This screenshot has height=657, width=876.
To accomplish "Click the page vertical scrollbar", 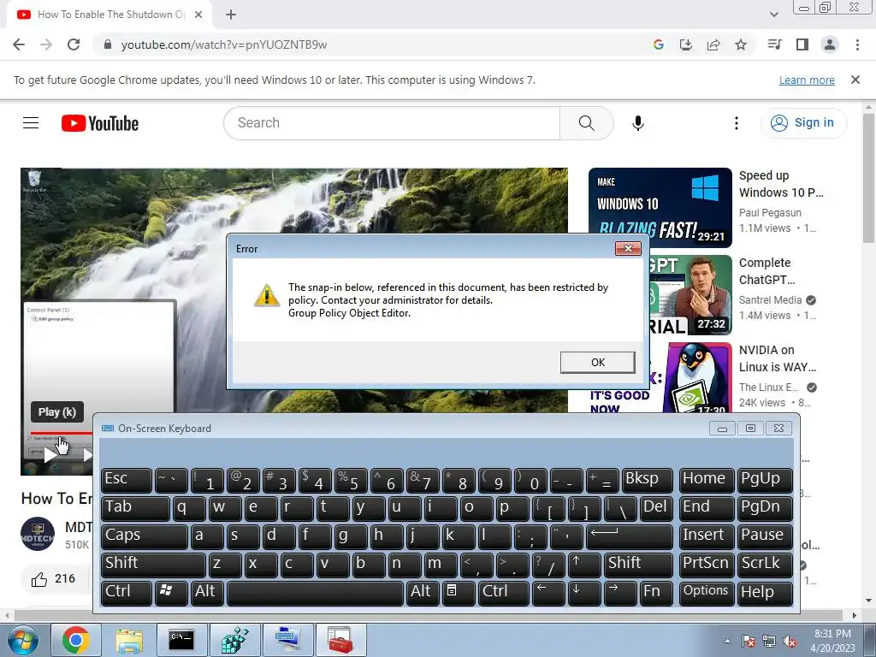I will tap(868, 179).
